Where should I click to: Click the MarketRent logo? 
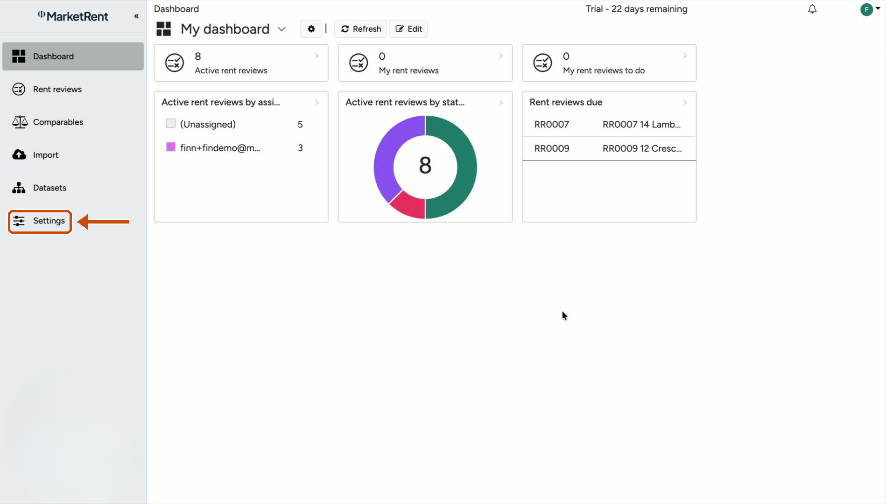pos(73,16)
